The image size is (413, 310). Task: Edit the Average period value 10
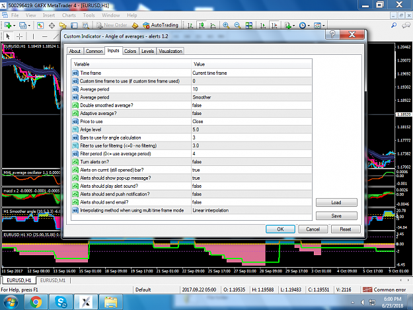pos(252,89)
